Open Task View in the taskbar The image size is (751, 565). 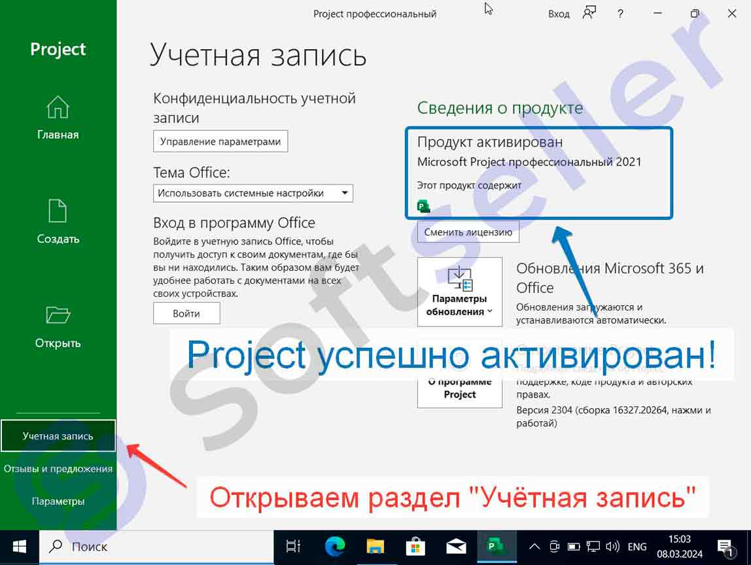point(294,547)
